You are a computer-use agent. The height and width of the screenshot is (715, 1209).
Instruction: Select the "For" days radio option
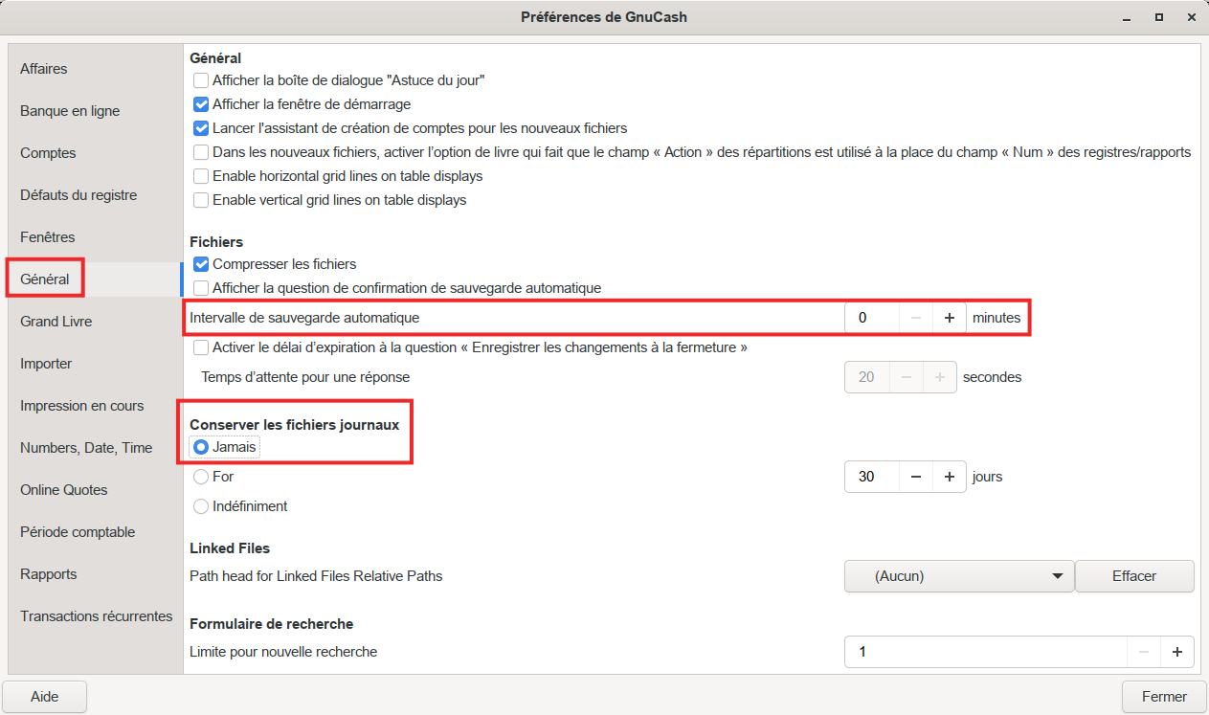(x=201, y=477)
